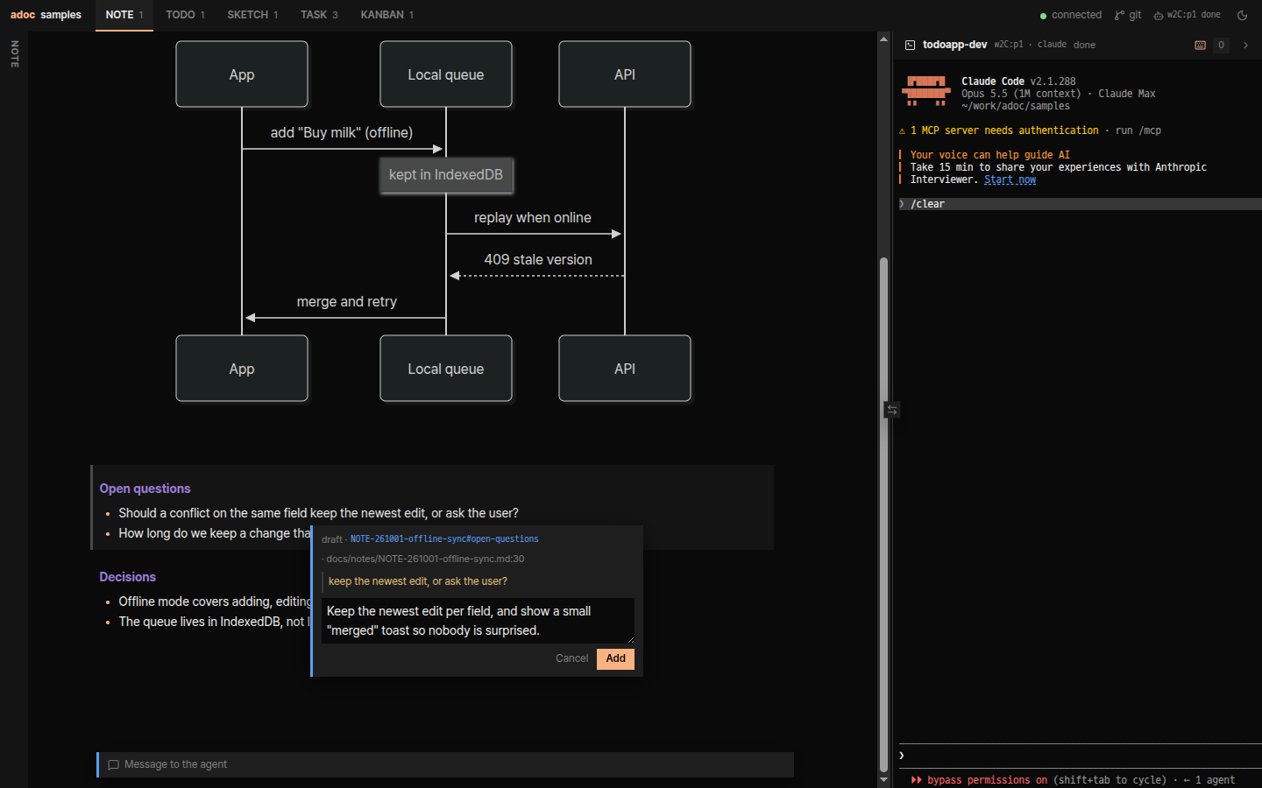Open NOTE-261001-offline-sync#open-questions link

tap(444, 539)
